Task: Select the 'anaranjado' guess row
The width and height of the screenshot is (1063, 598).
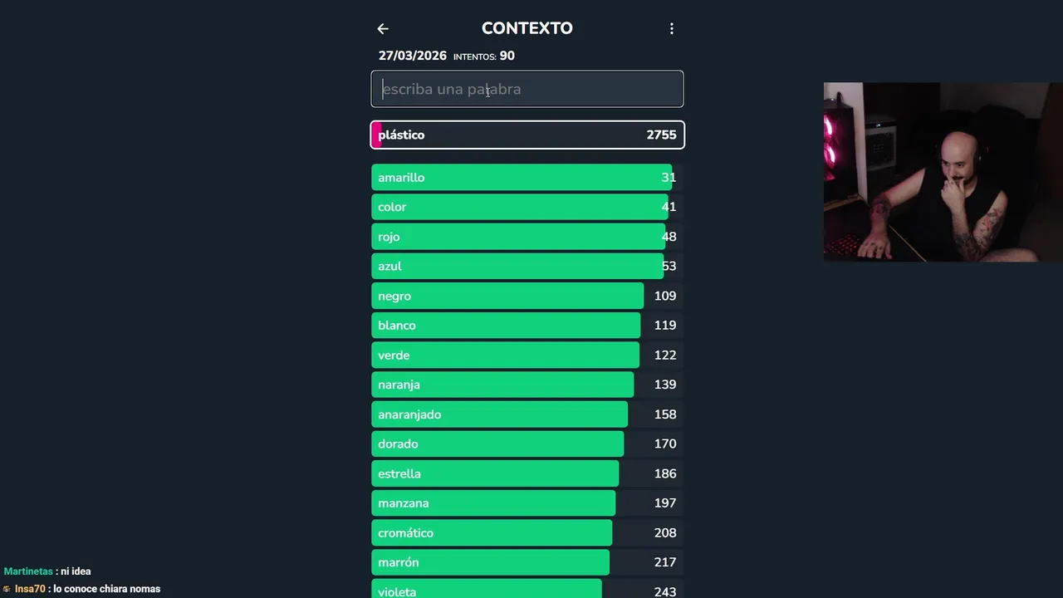Action: [527, 414]
